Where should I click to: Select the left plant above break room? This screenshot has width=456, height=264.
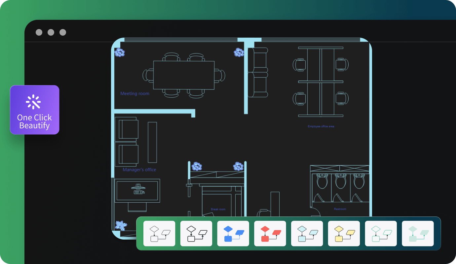[x=197, y=166]
